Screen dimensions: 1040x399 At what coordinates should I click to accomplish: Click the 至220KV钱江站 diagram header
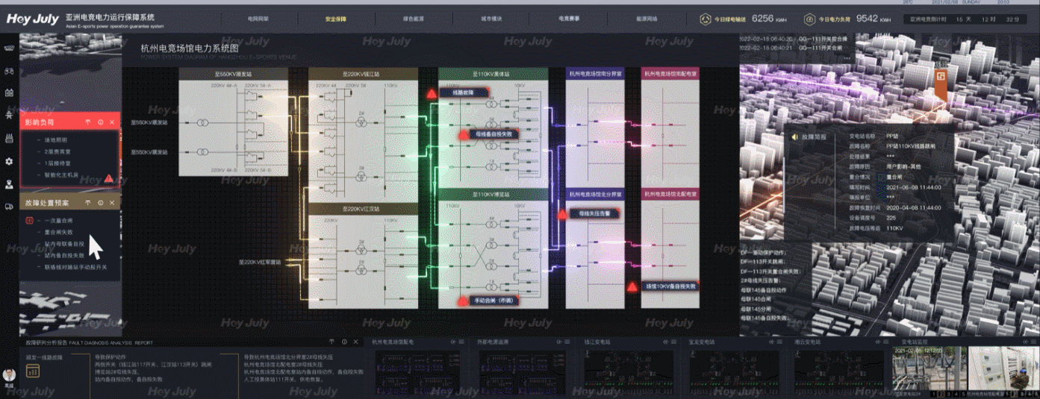[x=363, y=74]
